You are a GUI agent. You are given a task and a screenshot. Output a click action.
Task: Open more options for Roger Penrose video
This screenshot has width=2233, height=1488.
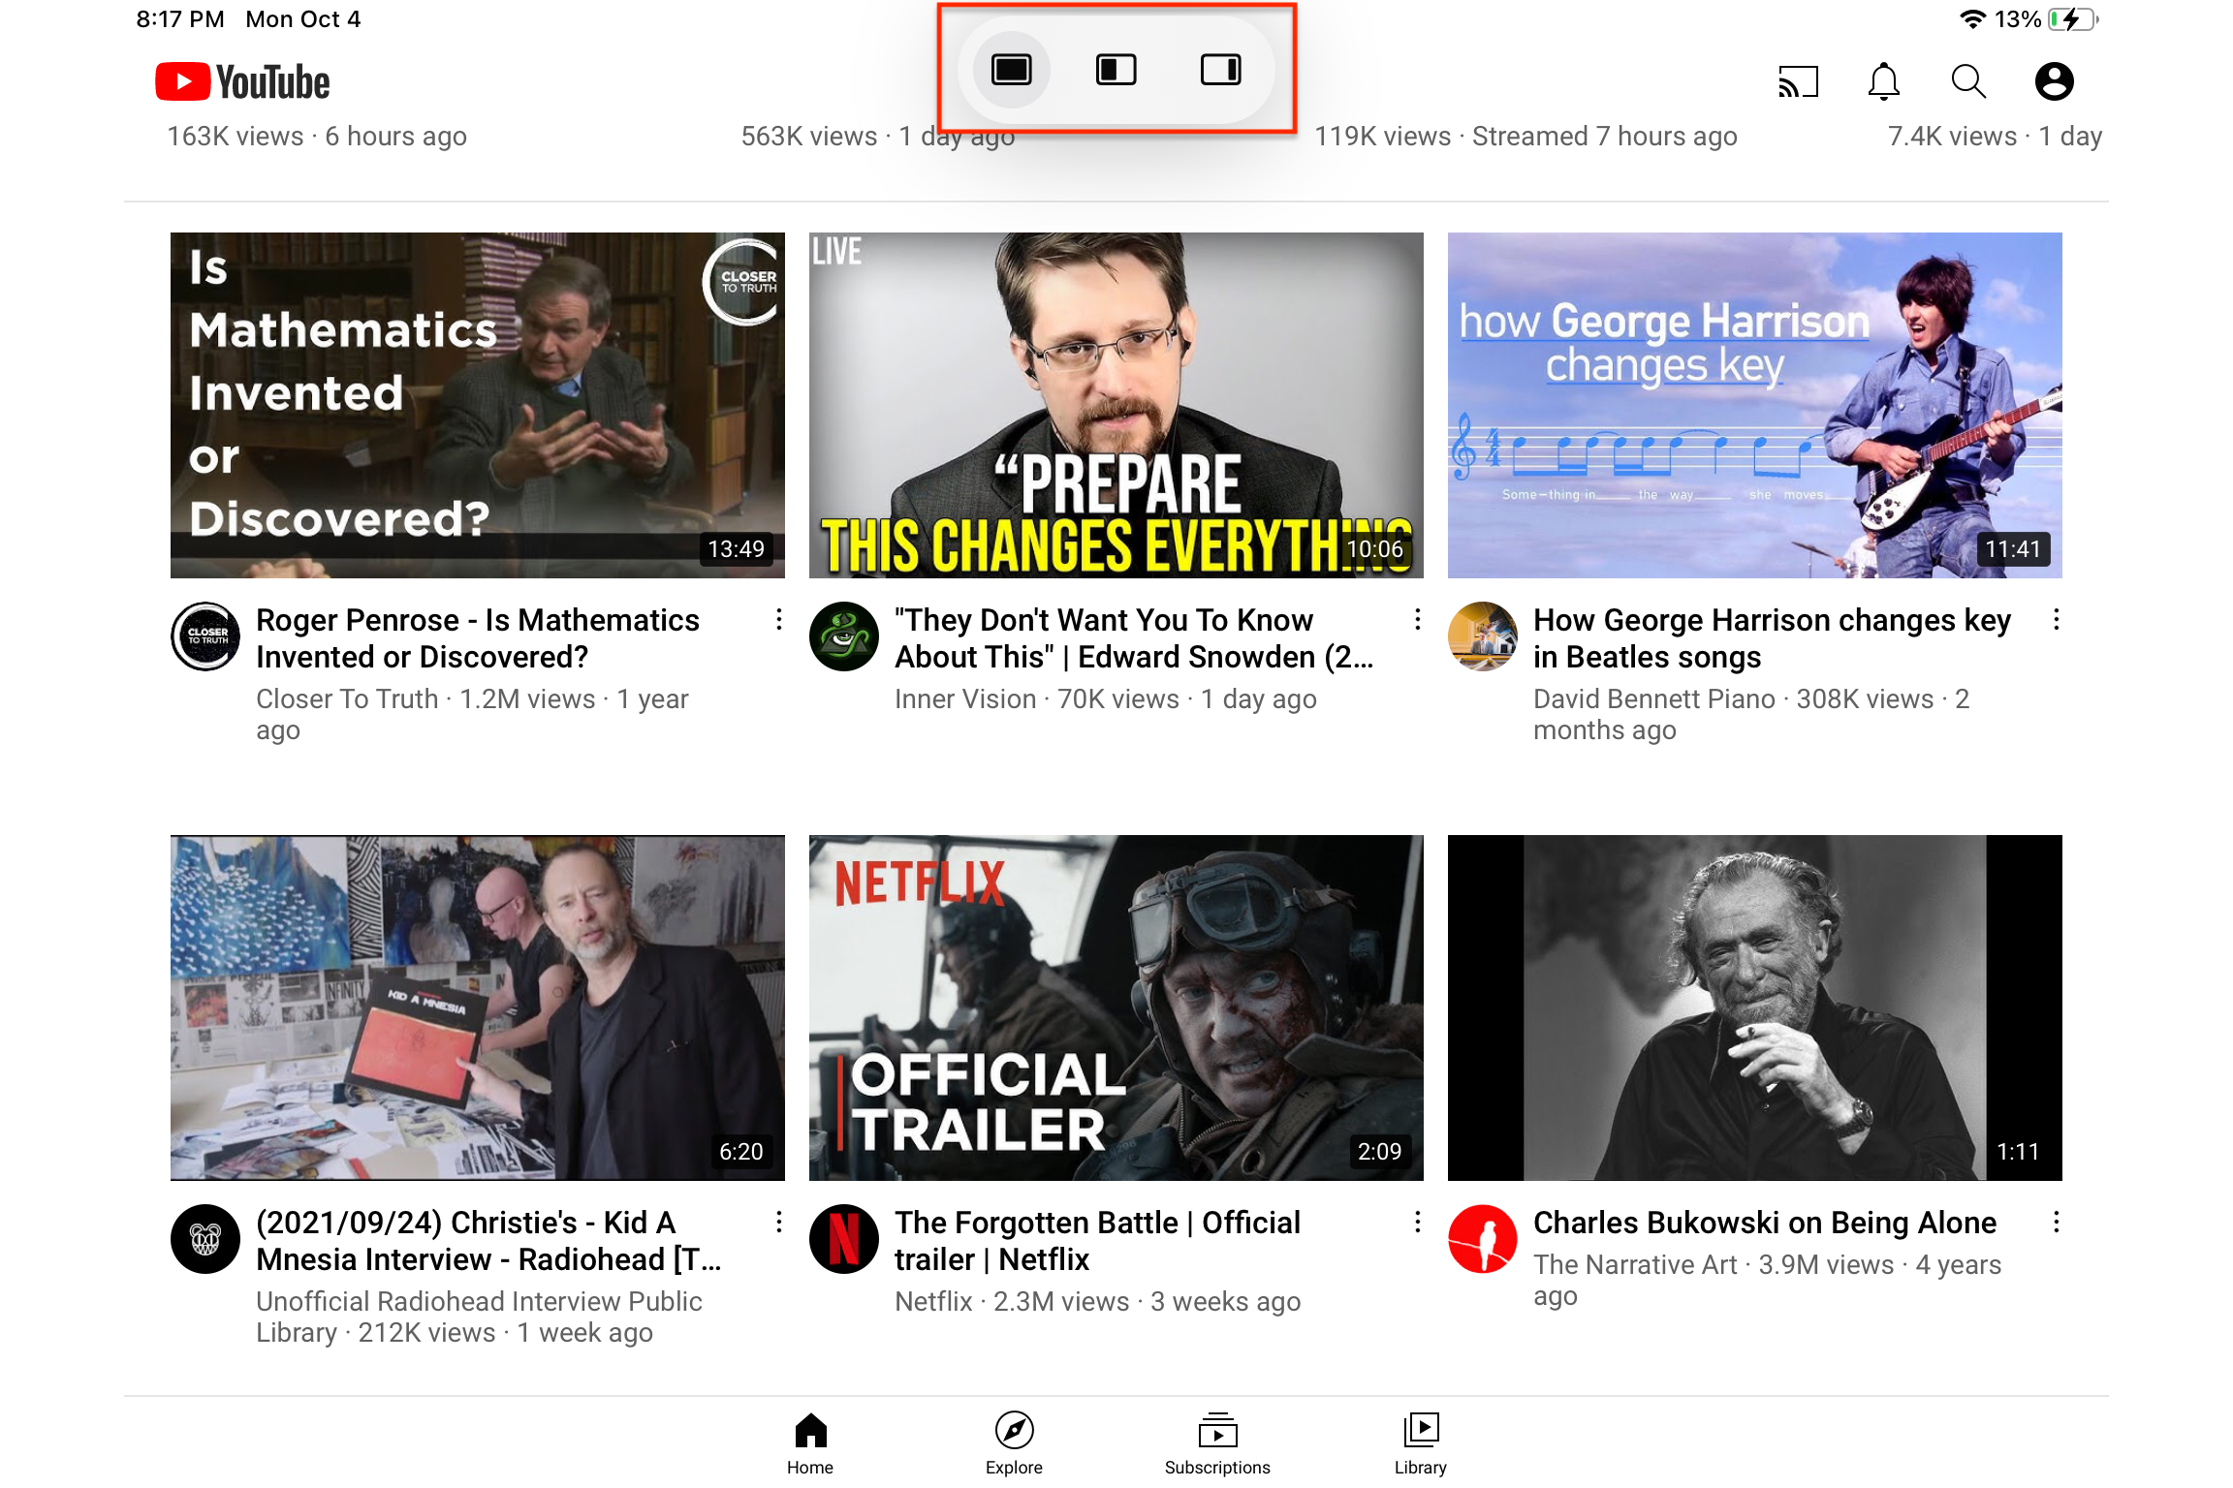coord(779,620)
